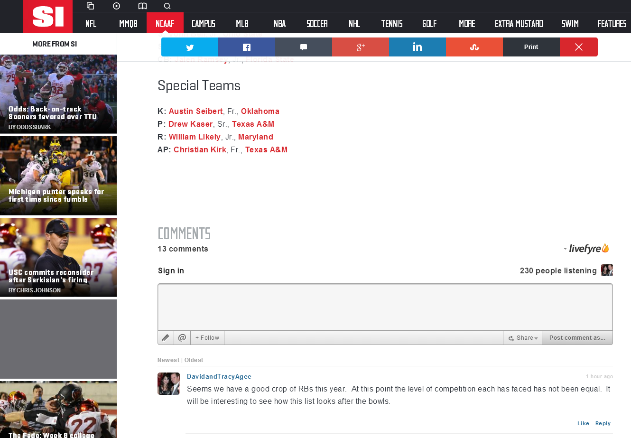Select the NCAAF tab
Screen dimensions: 631x438
point(165,23)
